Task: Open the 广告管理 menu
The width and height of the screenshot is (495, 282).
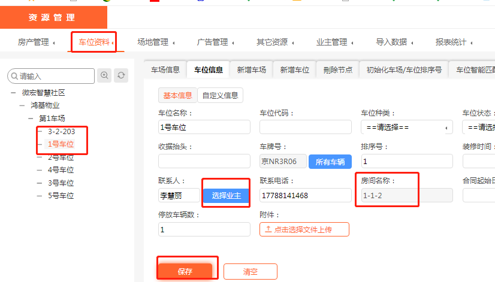Action: [x=215, y=42]
